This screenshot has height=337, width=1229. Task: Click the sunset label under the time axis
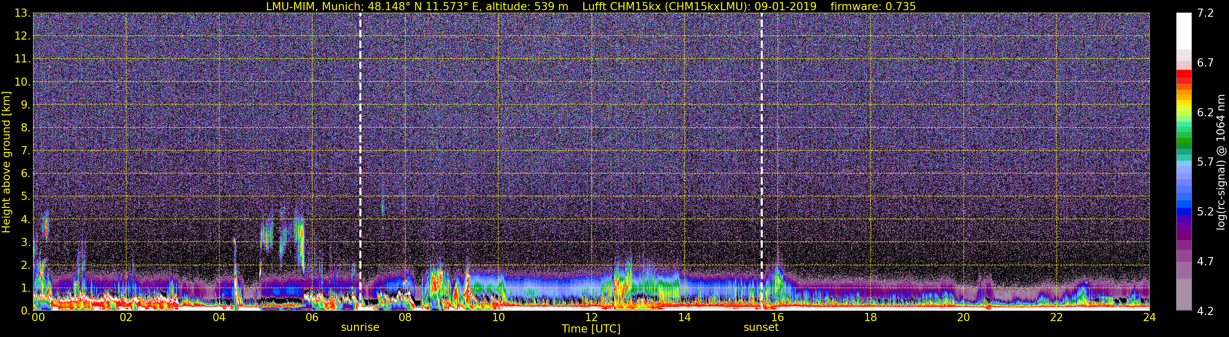click(761, 328)
